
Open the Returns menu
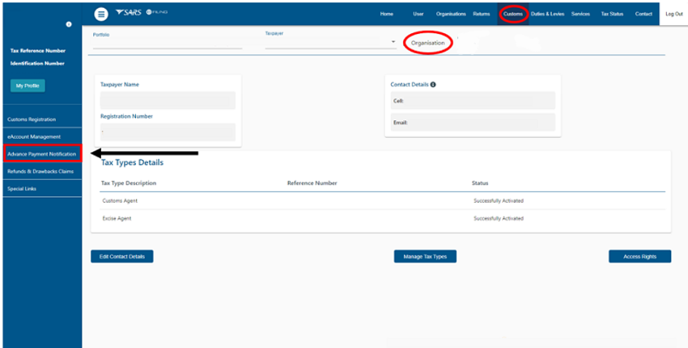(x=481, y=14)
